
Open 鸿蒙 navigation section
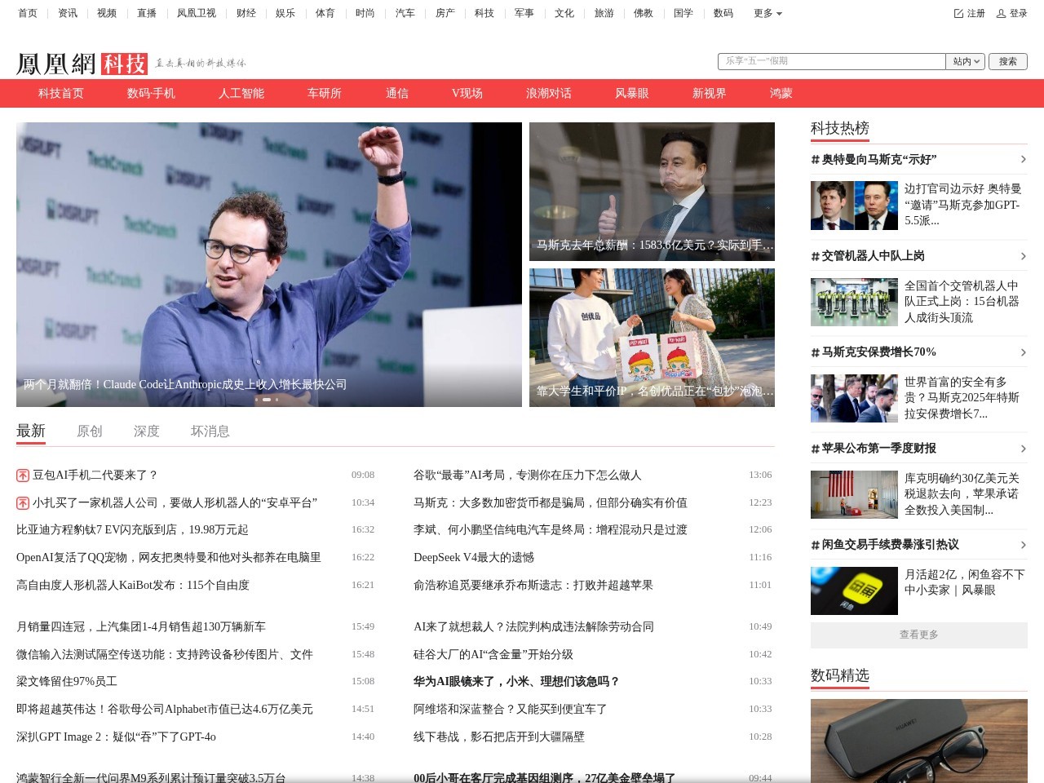click(781, 93)
